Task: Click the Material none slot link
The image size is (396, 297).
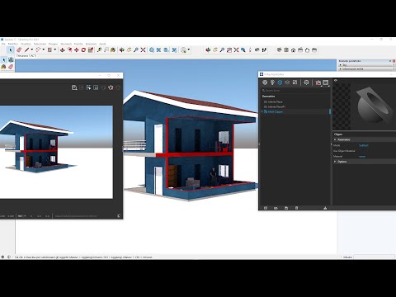Action: tap(362, 156)
